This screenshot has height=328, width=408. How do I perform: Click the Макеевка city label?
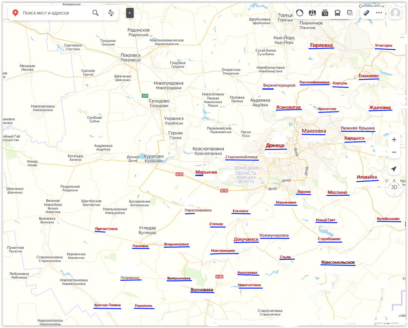click(314, 131)
